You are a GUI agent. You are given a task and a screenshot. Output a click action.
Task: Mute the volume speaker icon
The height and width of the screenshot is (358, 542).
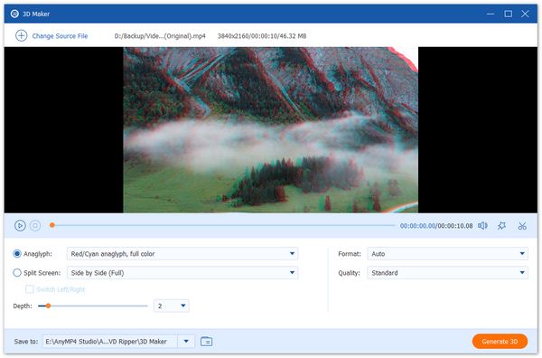coord(482,226)
